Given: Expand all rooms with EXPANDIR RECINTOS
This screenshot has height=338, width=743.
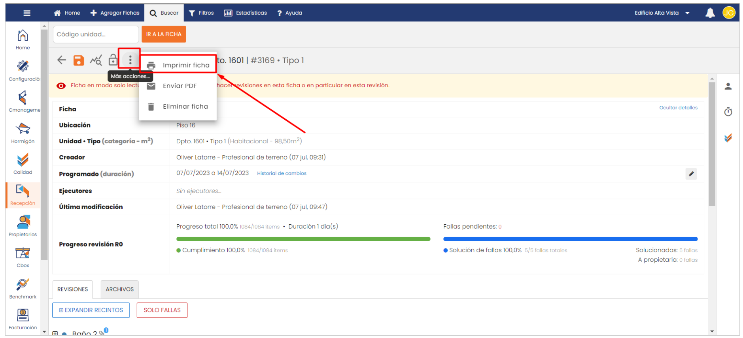Looking at the screenshot, I should pyautogui.click(x=91, y=310).
